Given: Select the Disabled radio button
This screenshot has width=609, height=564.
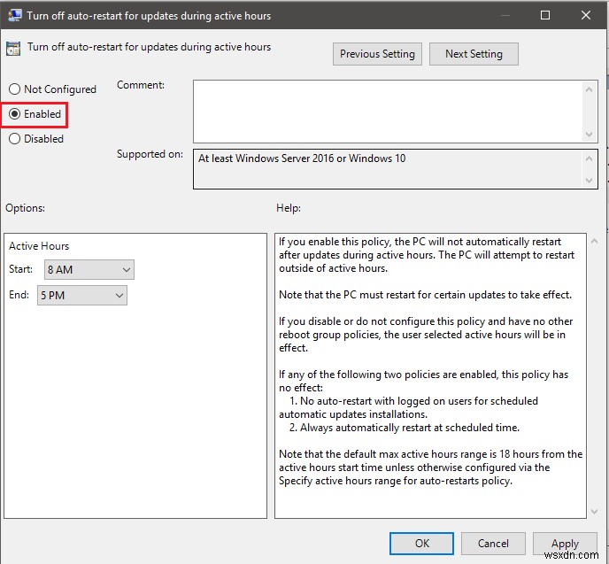Looking at the screenshot, I should click(14, 139).
